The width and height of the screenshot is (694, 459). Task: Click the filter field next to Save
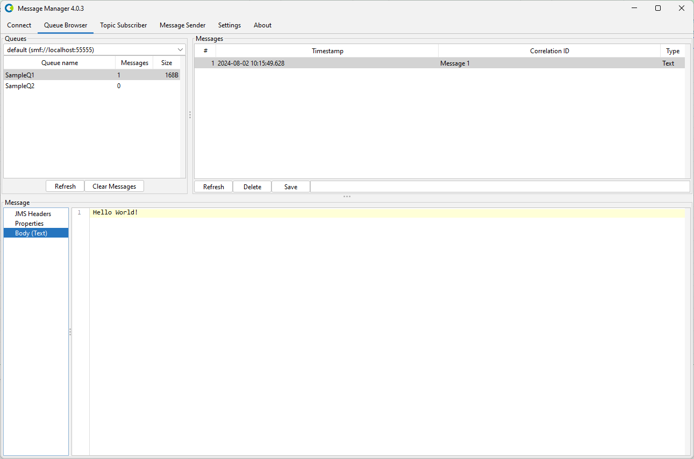pyautogui.click(x=500, y=187)
